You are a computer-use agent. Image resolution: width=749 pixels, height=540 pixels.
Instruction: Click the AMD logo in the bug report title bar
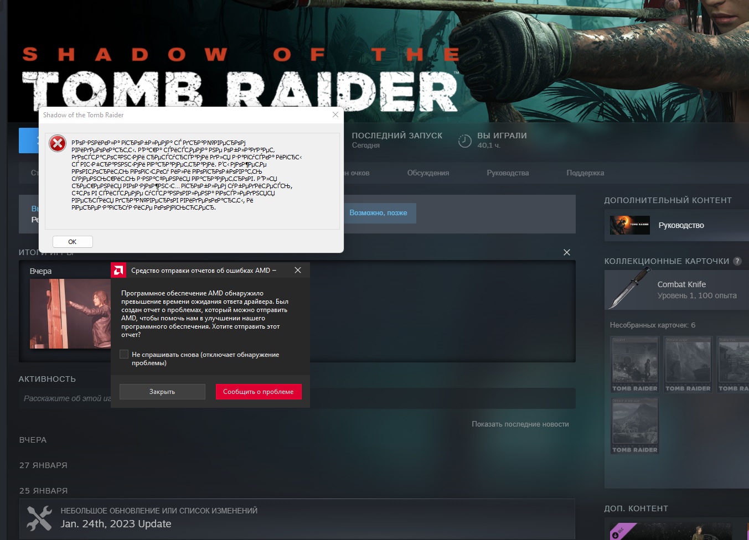118,270
